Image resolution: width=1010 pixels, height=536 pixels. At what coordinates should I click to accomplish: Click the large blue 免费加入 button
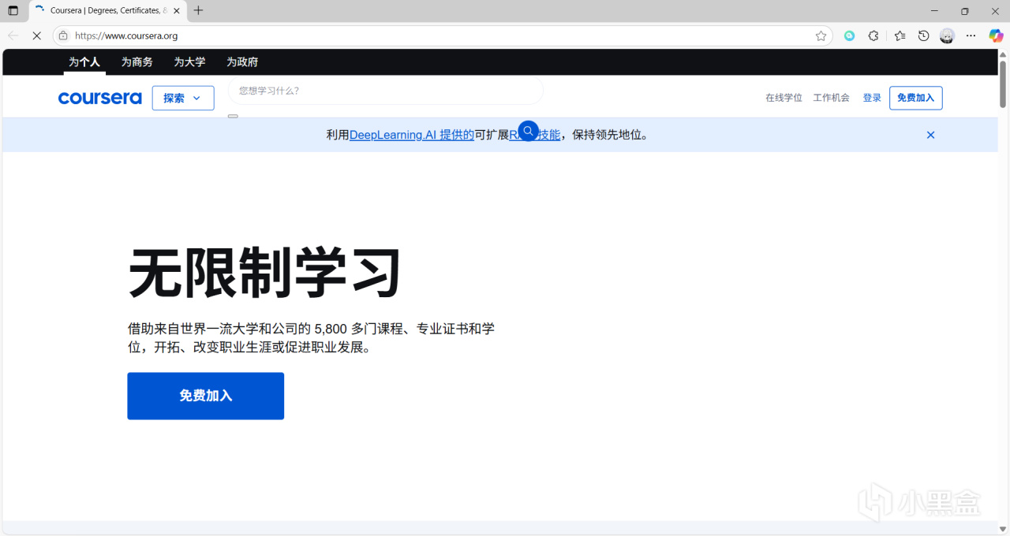click(x=206, y=396)
